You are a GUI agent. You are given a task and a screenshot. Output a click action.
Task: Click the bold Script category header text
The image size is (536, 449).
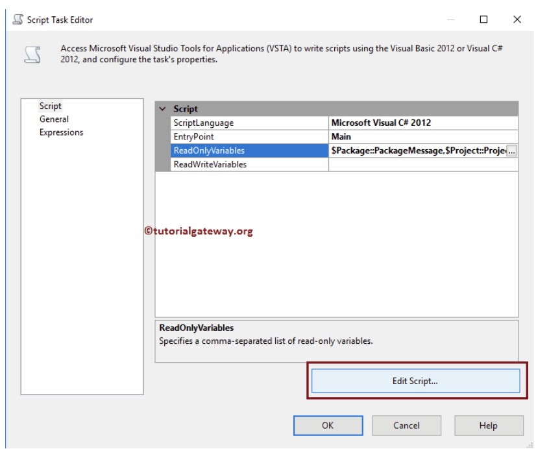(186, 109)
